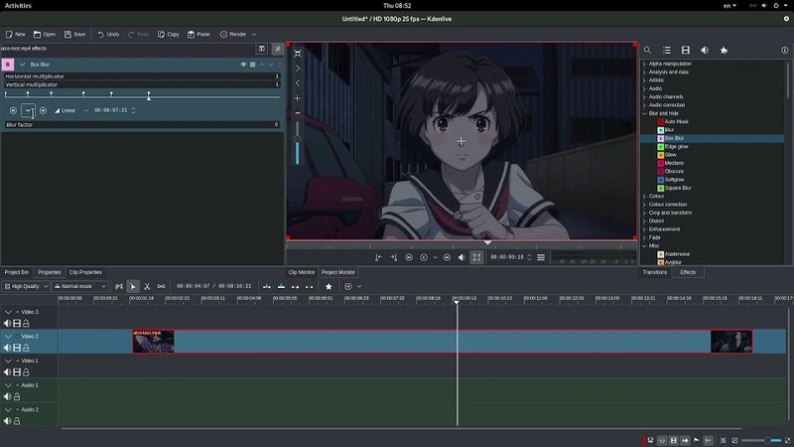Screen dimensions: 794x447
Task: Show all effects list icon
Action: point(666,51)
